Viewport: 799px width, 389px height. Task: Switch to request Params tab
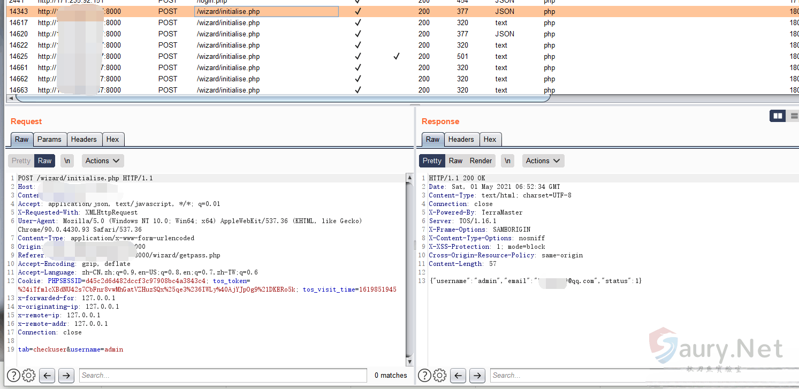(x=49, y=139)
